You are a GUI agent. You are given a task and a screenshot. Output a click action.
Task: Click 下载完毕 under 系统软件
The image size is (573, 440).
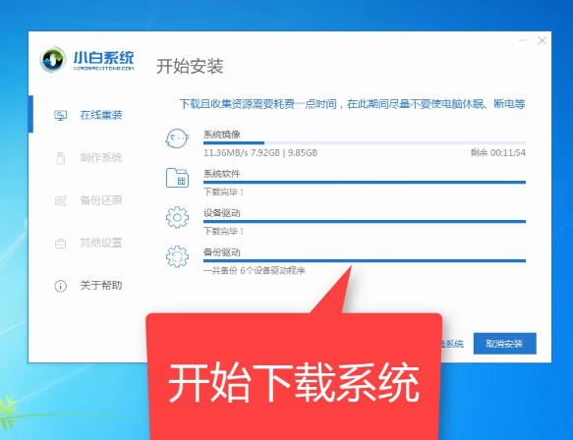point(223,192)
